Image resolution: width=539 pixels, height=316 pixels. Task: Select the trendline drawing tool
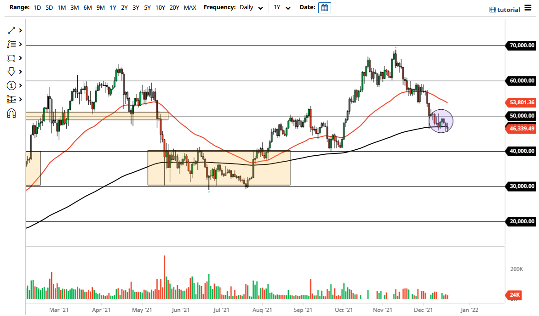coord(11,30)
